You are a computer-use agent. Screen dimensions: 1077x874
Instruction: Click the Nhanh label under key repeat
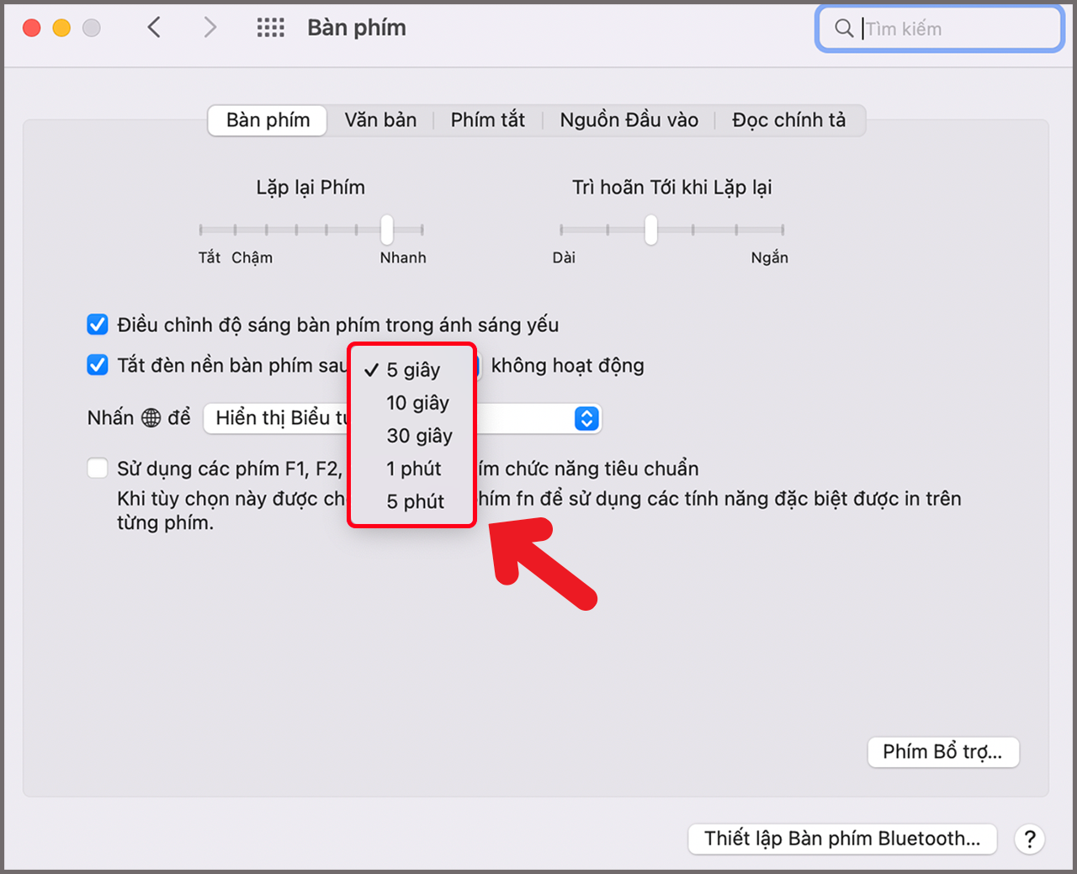click(403, 257)
